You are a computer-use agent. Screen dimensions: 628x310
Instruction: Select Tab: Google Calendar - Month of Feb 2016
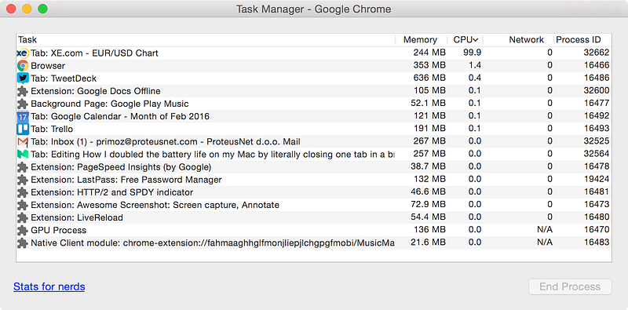pos(313,117)
